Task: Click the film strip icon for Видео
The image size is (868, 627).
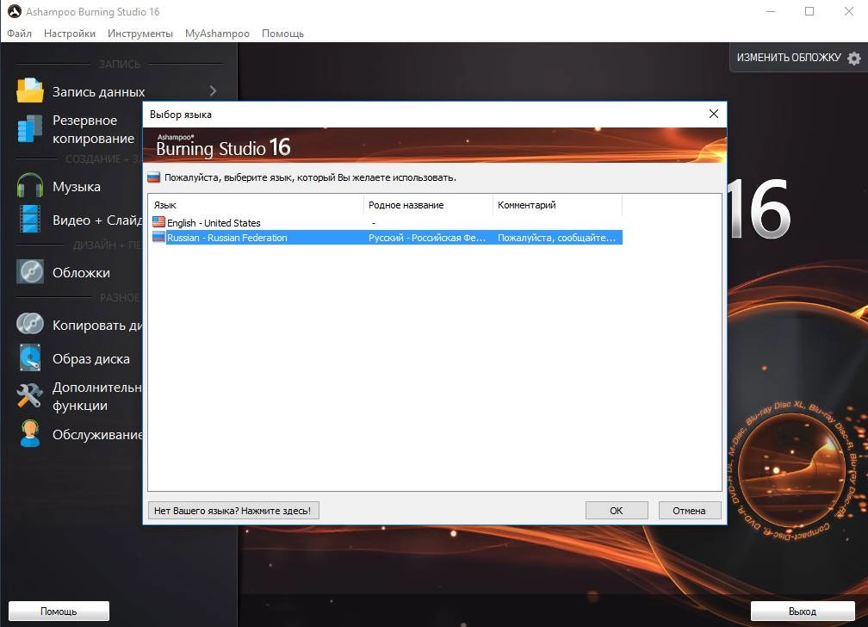Action: pyautogui.click(x=30, y=220)
